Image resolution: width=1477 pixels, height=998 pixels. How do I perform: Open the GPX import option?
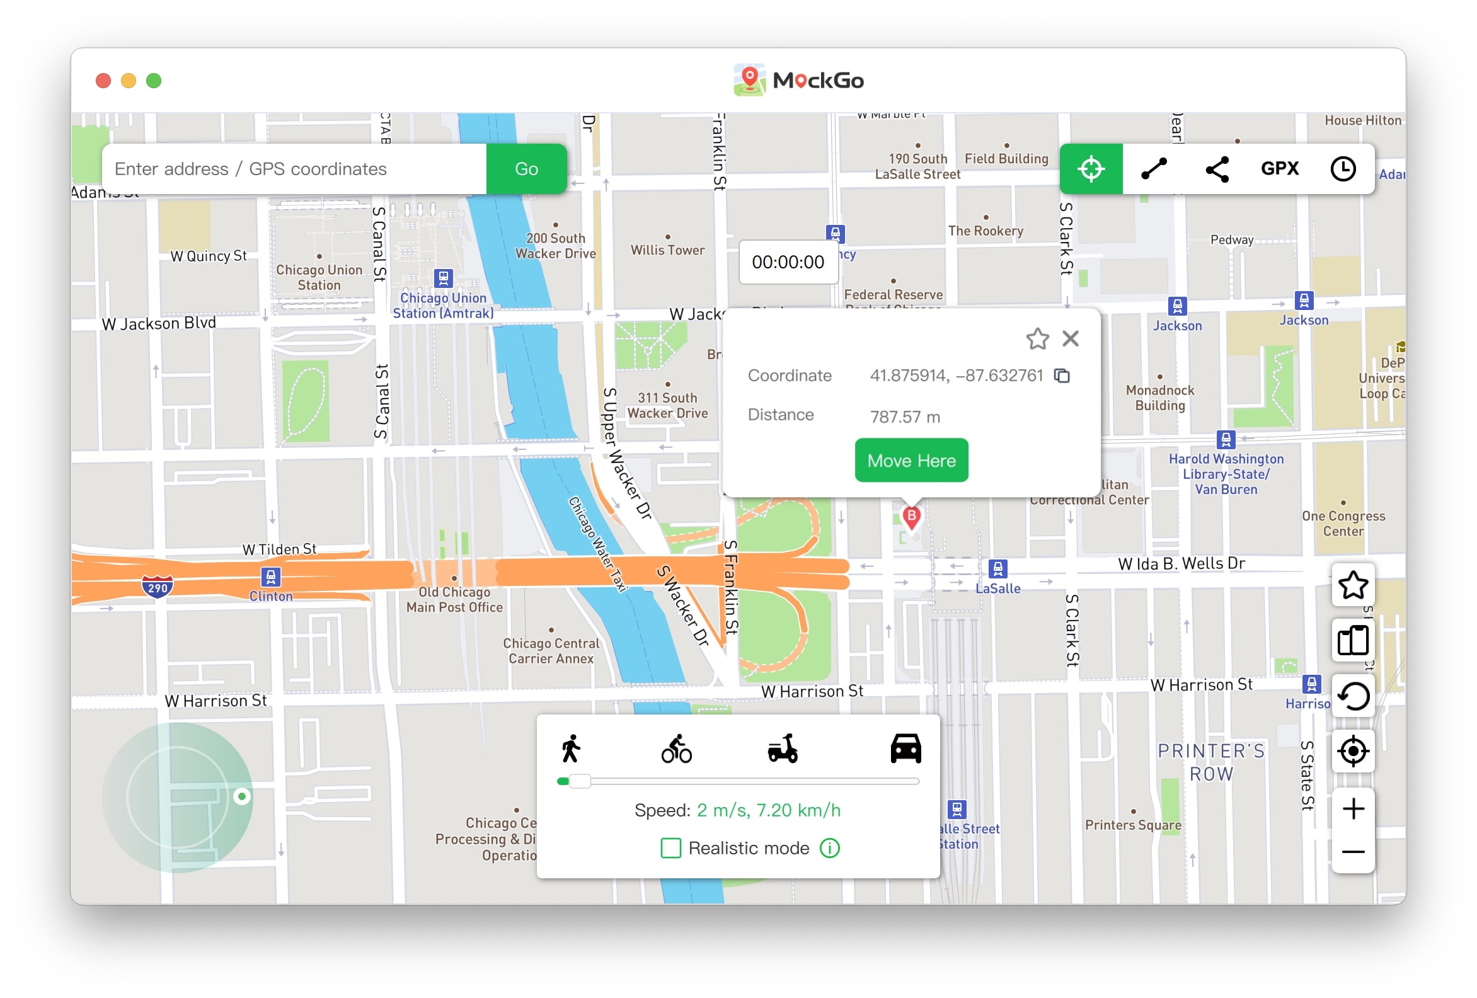1279,168
